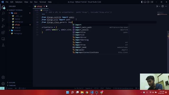This screenshot has height=95, width=169.
Task: Toggle the bottom panel layout icon
Action: point(145,2)
